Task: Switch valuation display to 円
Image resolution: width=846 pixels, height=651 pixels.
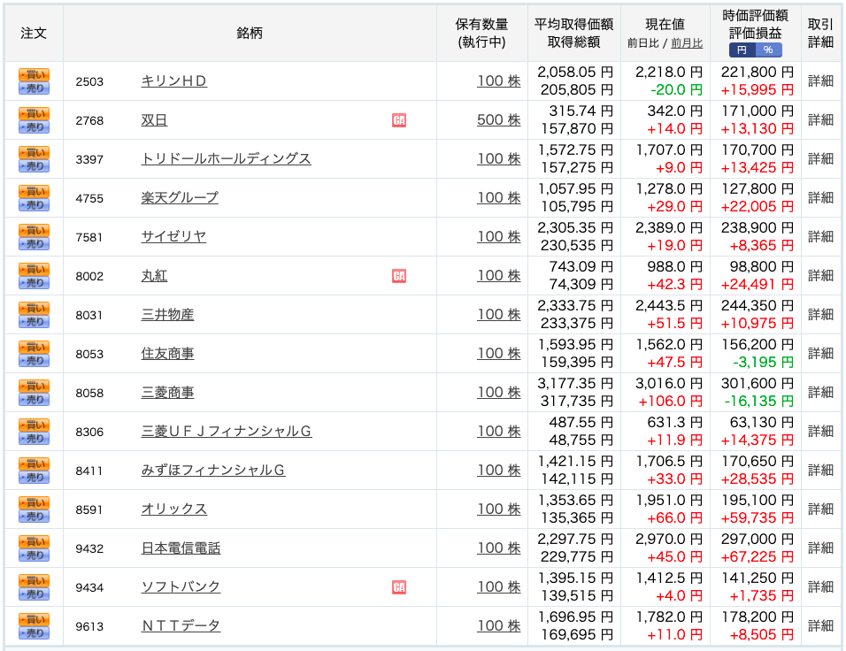Action: click(x=742, y=50)
